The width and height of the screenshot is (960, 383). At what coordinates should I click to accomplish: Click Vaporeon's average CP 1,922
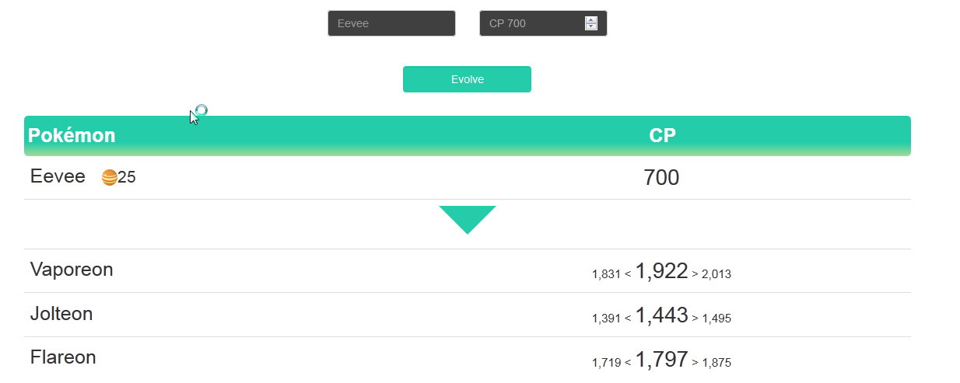click(x=661, y=271)
